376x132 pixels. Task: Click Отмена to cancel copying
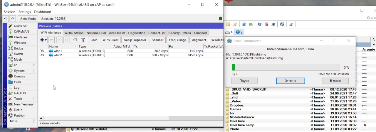click(290, 81)
